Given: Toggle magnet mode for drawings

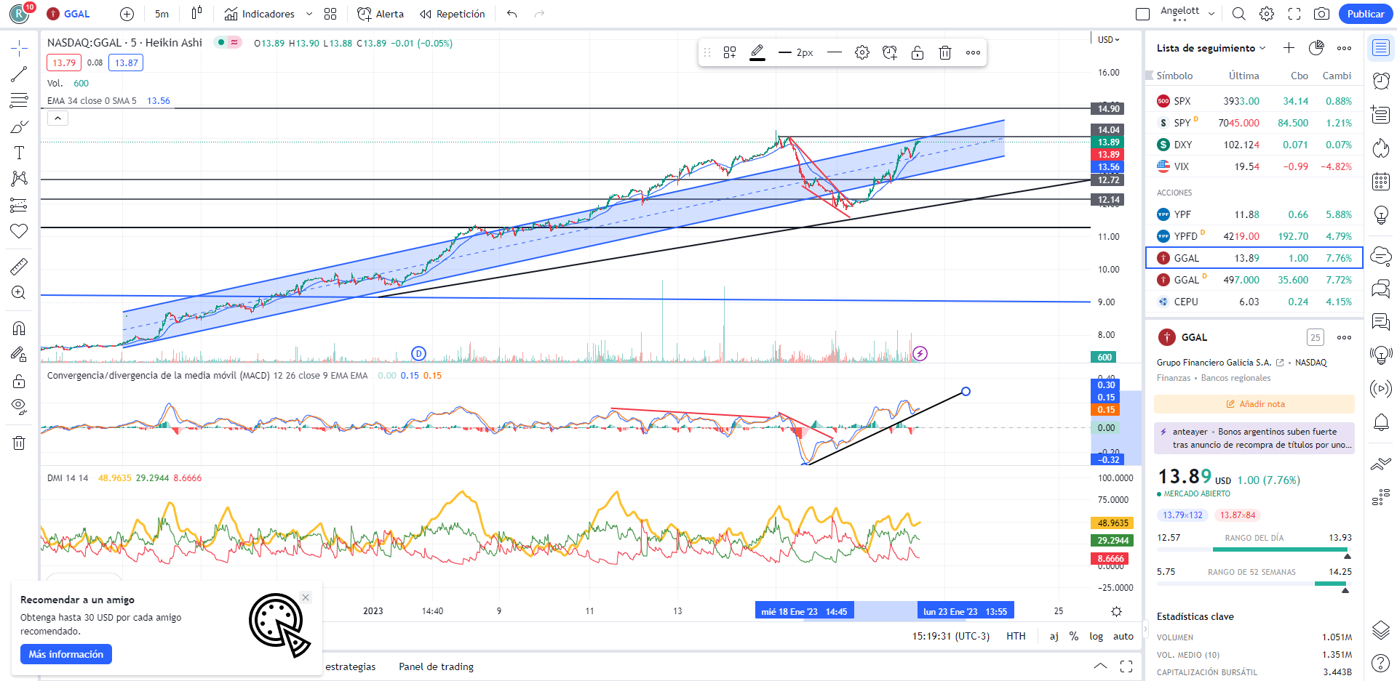Looking at the screenshot, I should [x=19, y=329].
